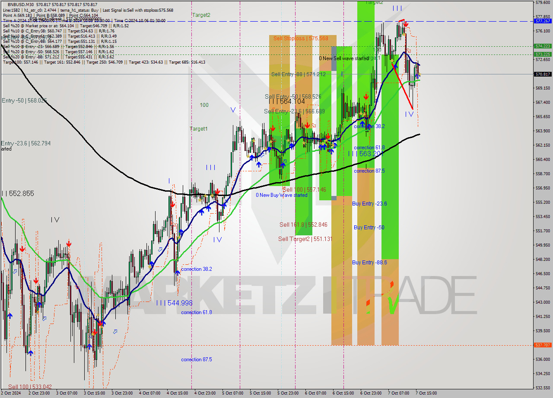
Task: Click the 'Sell 100 | 557.146' label
Action: point(305,190)
